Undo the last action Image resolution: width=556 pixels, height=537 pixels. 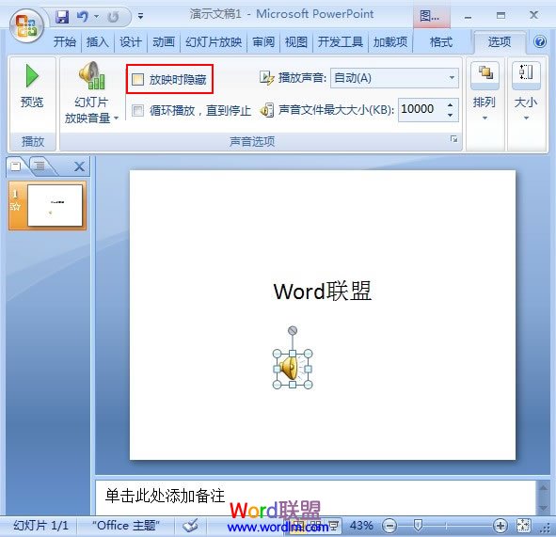pos(83,16)
